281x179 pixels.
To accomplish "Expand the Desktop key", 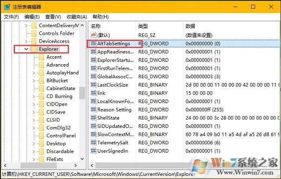I will 34,143.
